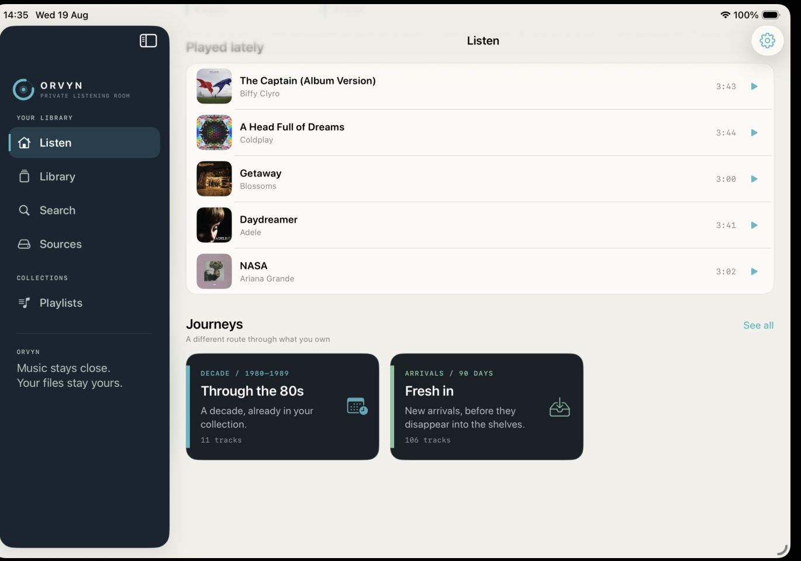Viewport: 801px width, 561px height.
Task: Click artist name Adele
Action: (x=250, y=232)
